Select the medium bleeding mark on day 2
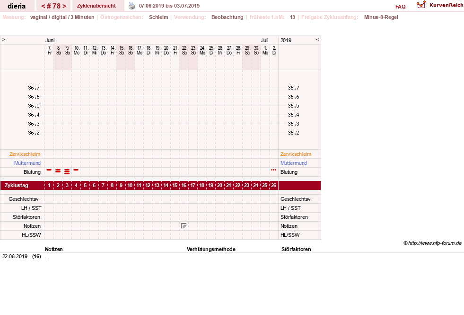The image size is (464, 315). (x=58, y=171)
